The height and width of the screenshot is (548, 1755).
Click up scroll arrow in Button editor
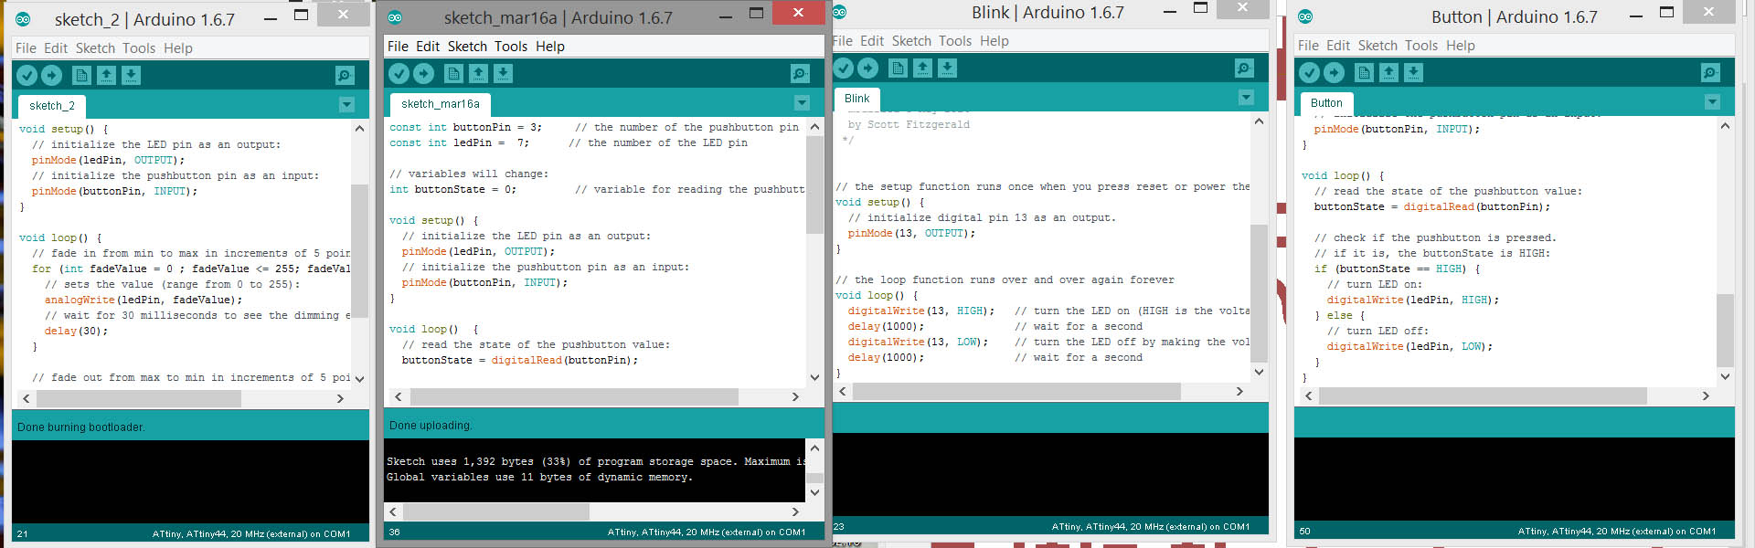(x=1725, y=126)
